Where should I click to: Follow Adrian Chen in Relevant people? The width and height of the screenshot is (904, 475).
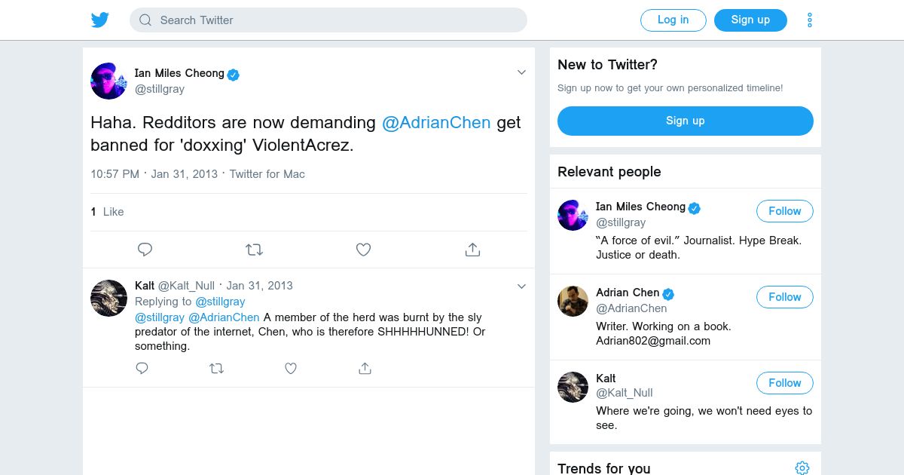784,297
